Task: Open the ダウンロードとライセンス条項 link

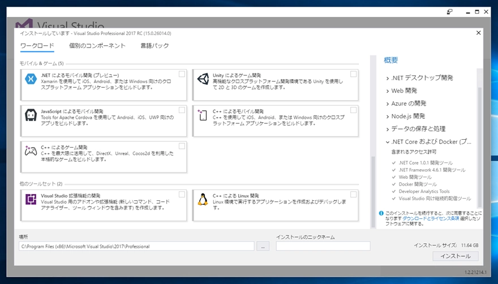Action: pos(431,218)
